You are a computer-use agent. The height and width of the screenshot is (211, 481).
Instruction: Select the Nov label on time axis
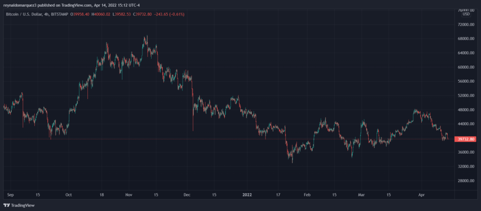(129, 194)
